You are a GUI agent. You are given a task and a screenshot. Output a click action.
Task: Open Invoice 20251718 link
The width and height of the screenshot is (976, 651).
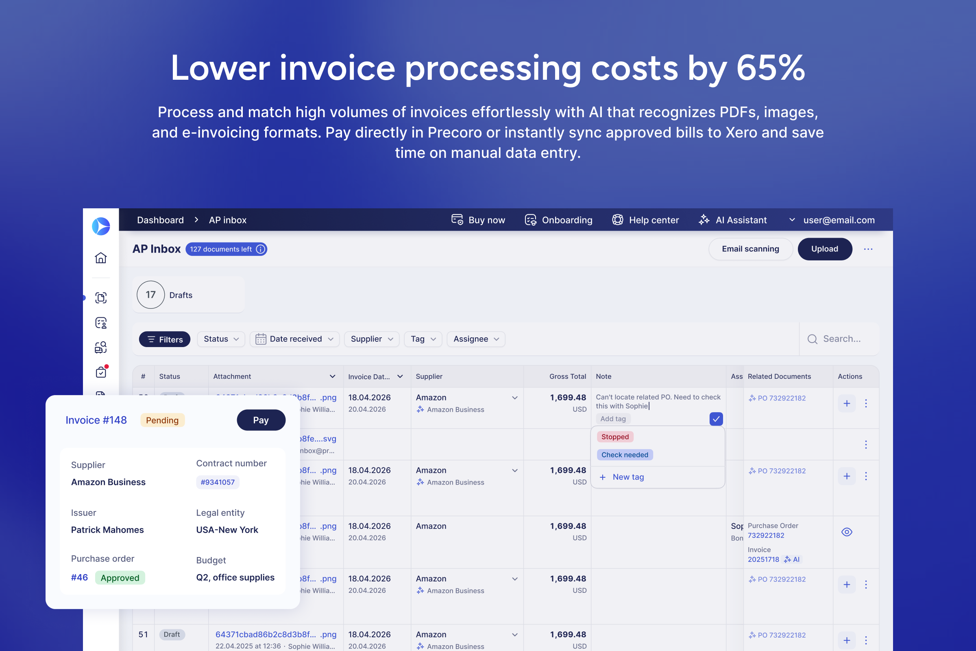(763, 559)
